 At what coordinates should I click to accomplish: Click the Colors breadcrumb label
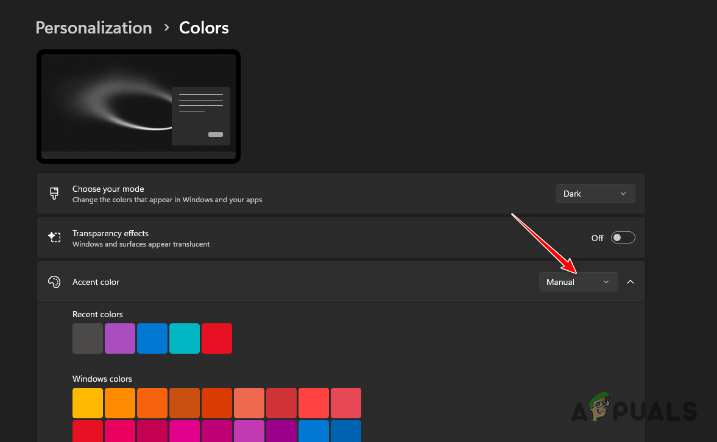pos(203,27)
